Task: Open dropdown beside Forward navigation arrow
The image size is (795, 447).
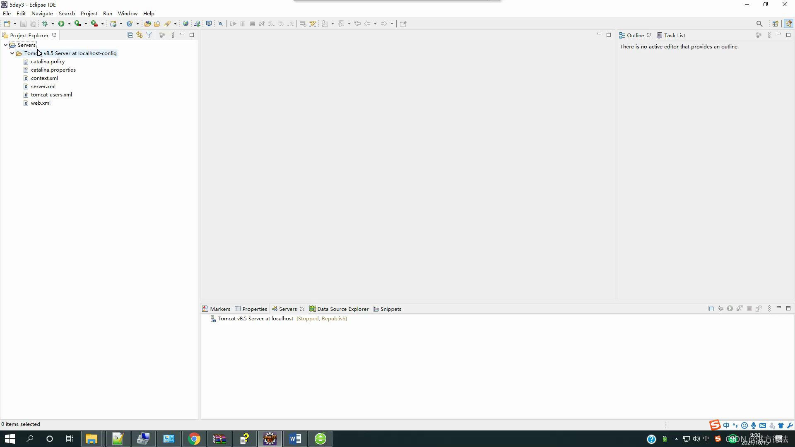Action: pyautogui.click(x=392, y=24)
